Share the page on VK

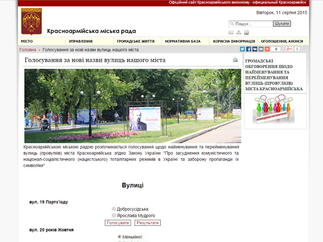click(255, 49)
